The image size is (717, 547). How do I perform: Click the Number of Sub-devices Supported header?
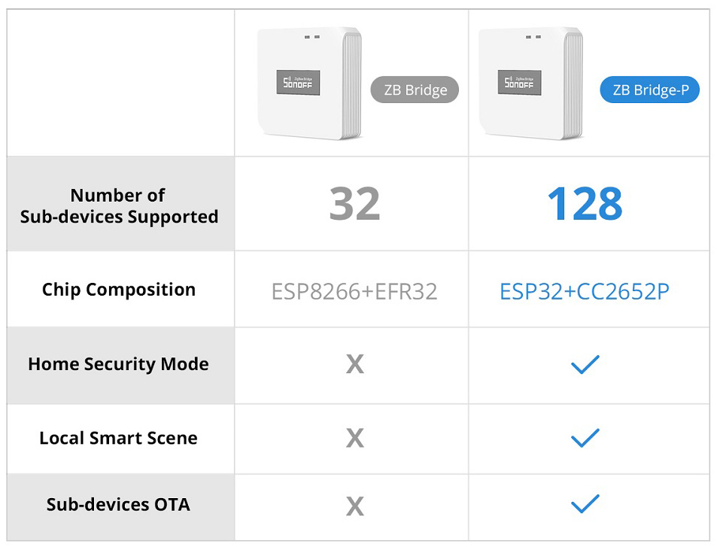(x=119, y=206)
